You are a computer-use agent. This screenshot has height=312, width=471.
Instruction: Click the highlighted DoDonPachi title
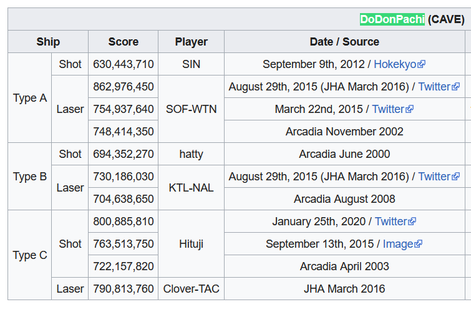392,19
